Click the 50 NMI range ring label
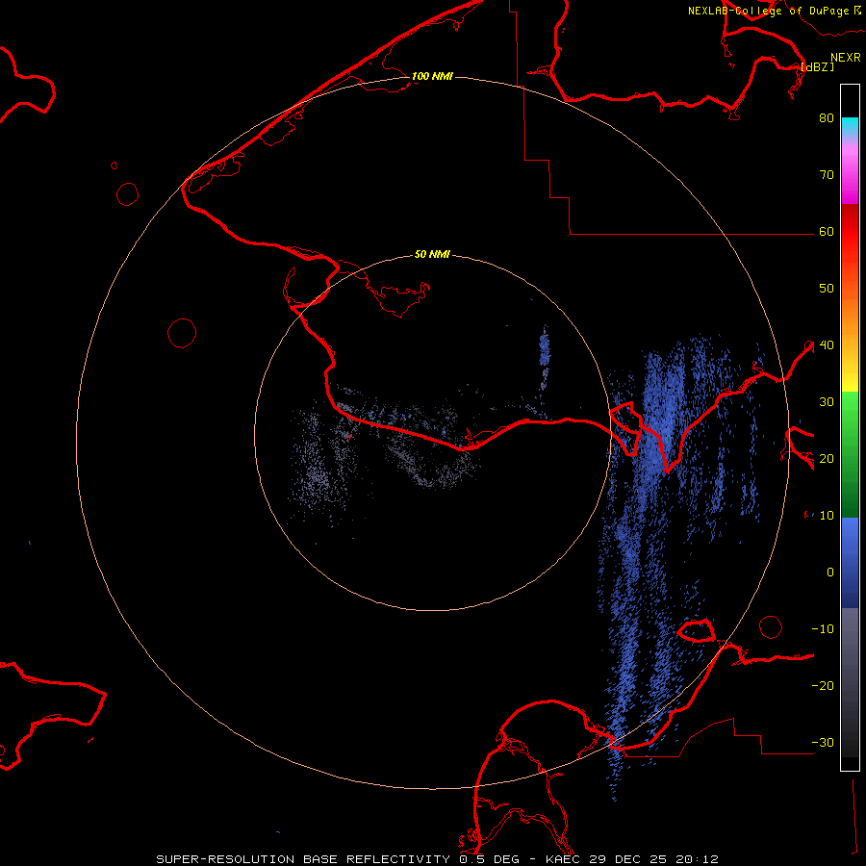866x866 pixels. tap(432, 254)
